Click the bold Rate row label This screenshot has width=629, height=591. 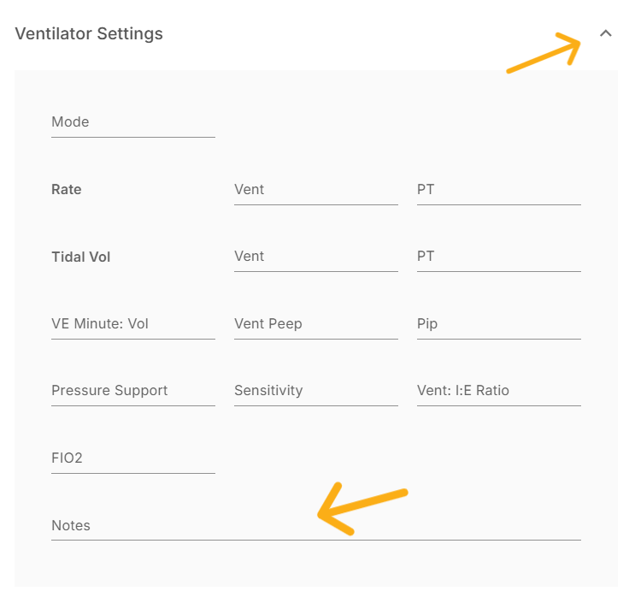point(67,190)
